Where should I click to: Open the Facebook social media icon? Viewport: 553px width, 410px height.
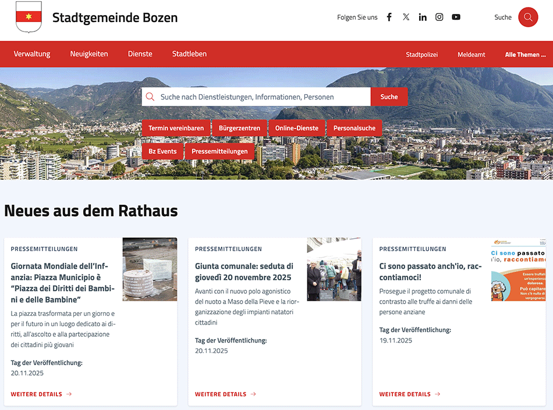click(x=389, y=17)
